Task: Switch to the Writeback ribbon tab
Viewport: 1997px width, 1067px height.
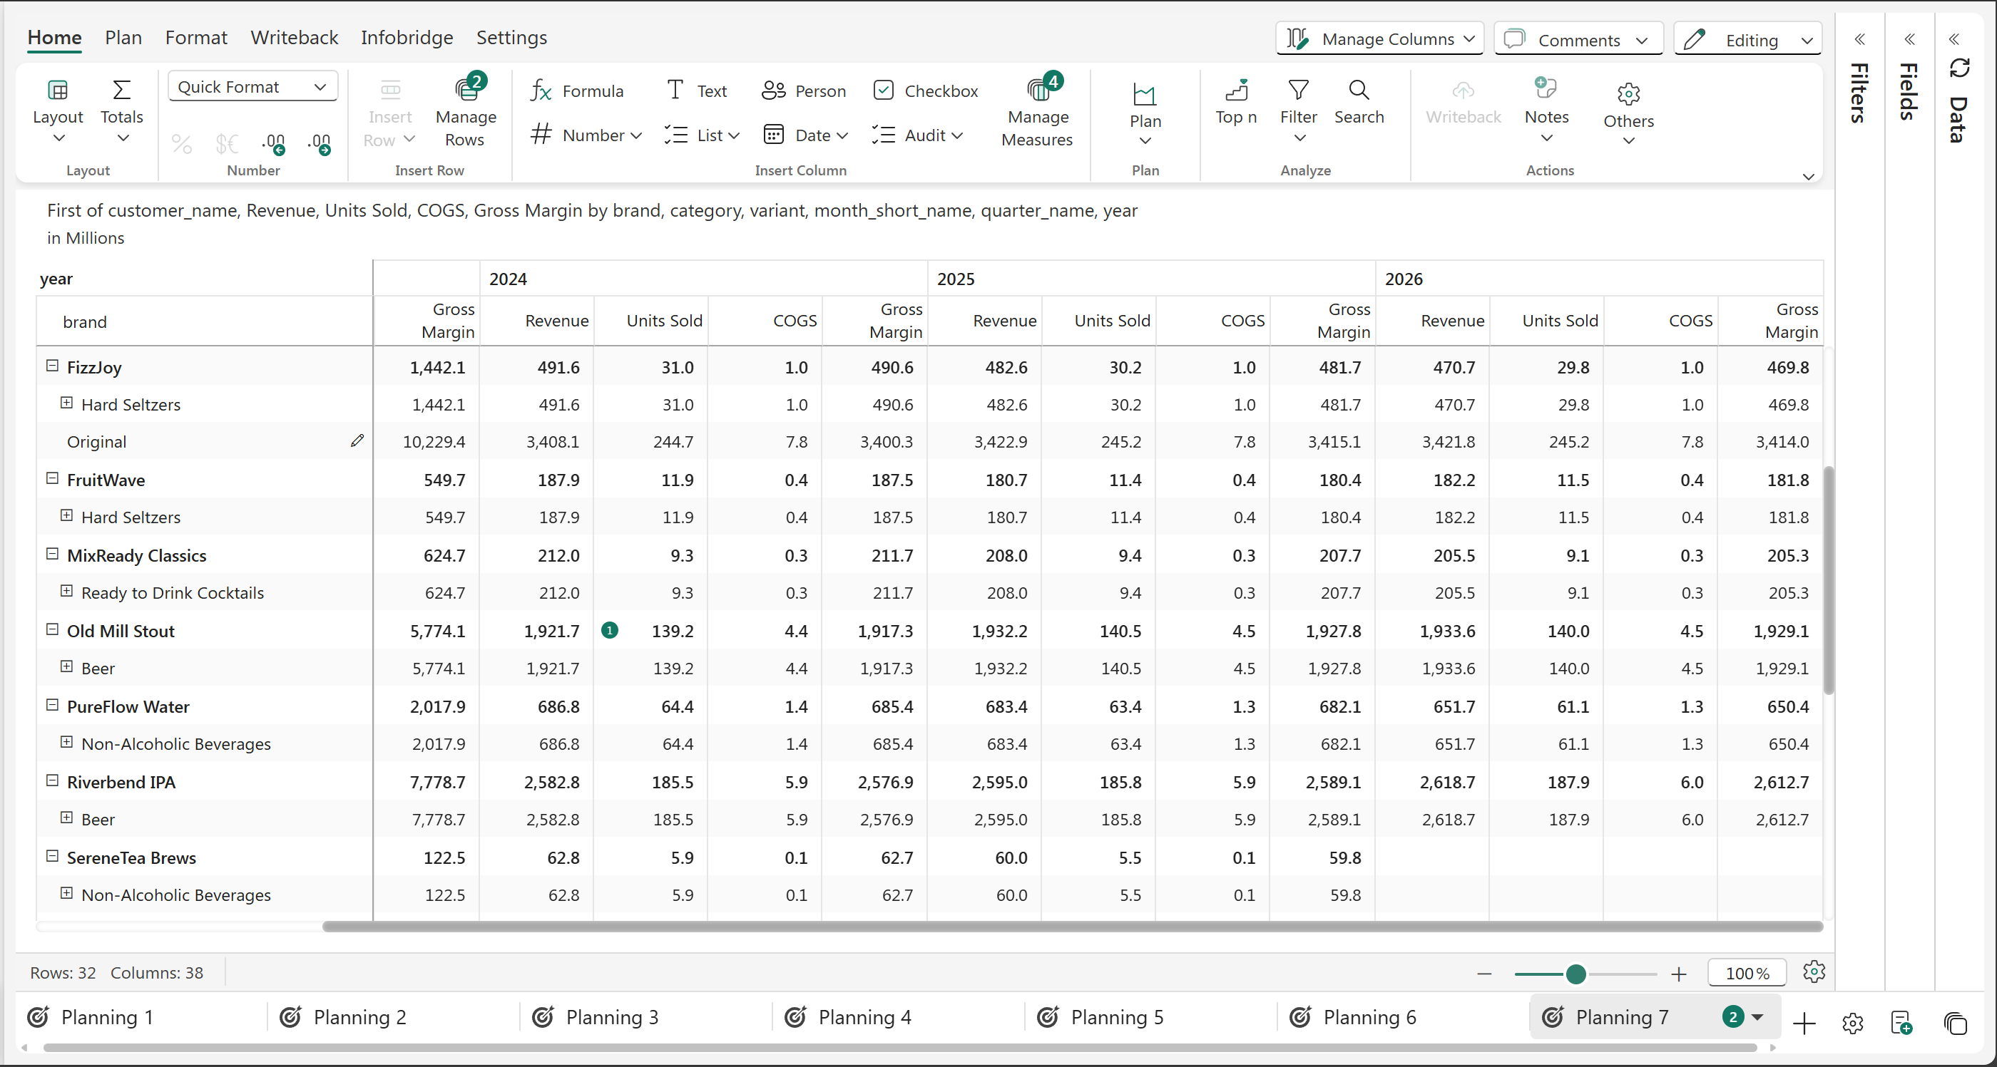Action: 294,37
